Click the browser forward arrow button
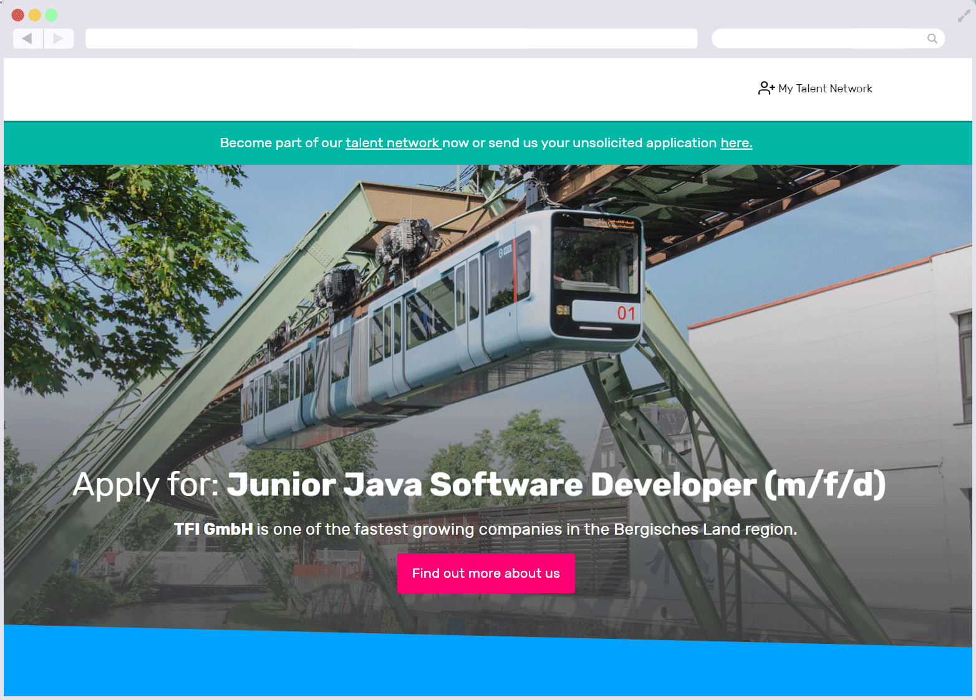976x700 pixels. [59, 39]
